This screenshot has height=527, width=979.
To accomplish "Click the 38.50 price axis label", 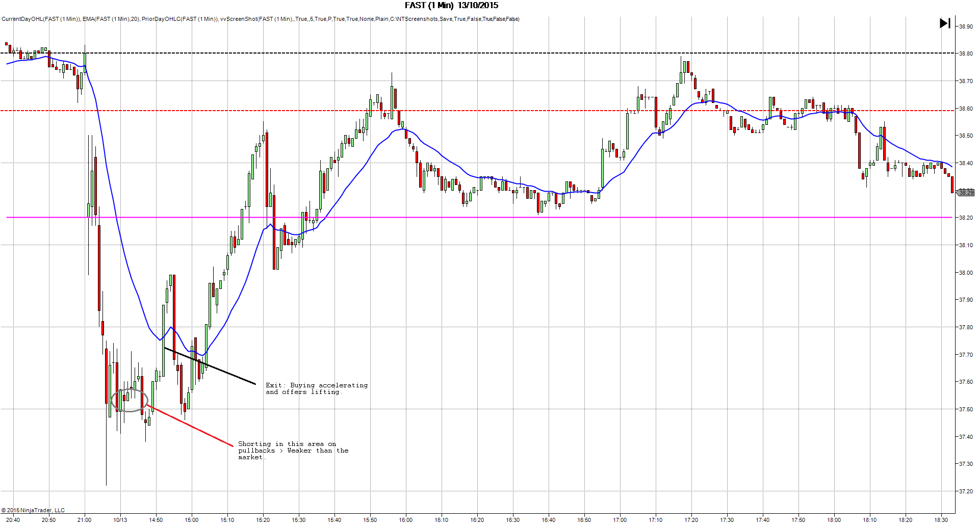I will pyautogui.click(x=966, y=136).
